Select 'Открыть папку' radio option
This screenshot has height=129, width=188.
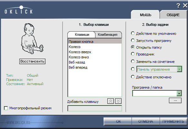pos(133,47)
